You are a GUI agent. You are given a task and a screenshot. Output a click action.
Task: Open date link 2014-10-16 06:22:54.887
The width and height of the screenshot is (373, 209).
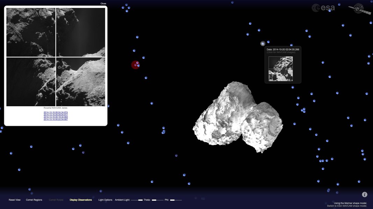pos(56,119)
